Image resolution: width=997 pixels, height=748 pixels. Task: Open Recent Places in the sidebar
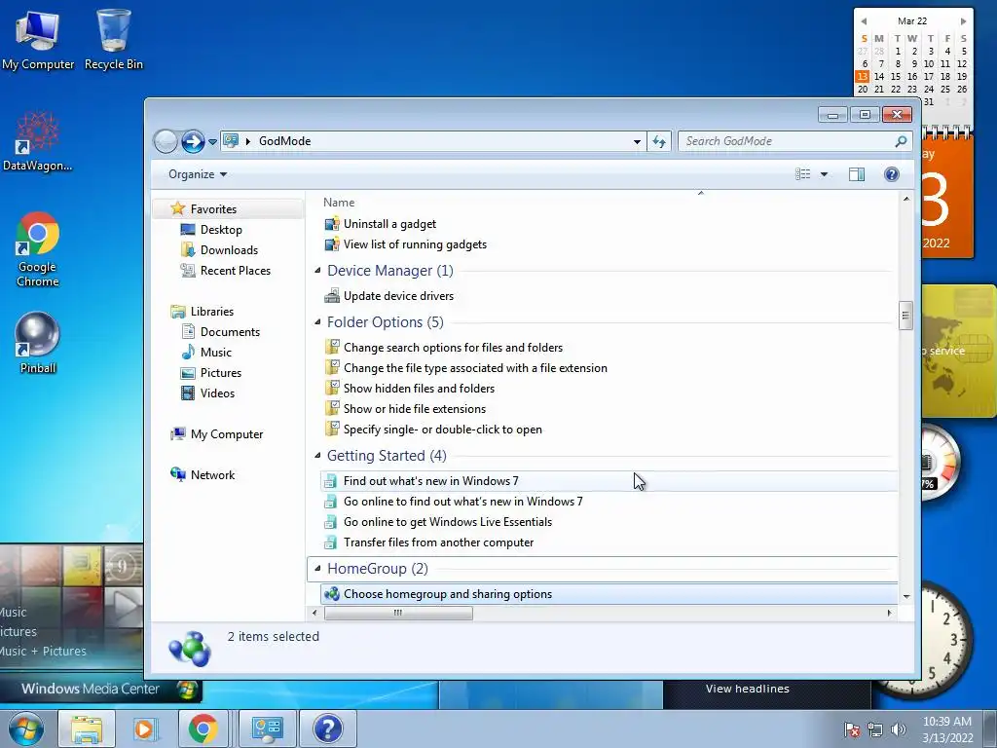click(x=236, y=271)
